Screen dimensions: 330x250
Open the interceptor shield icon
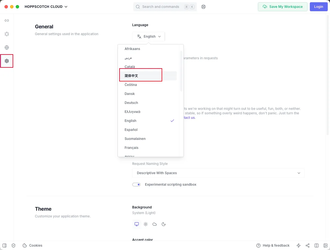(x=13, y=246)
